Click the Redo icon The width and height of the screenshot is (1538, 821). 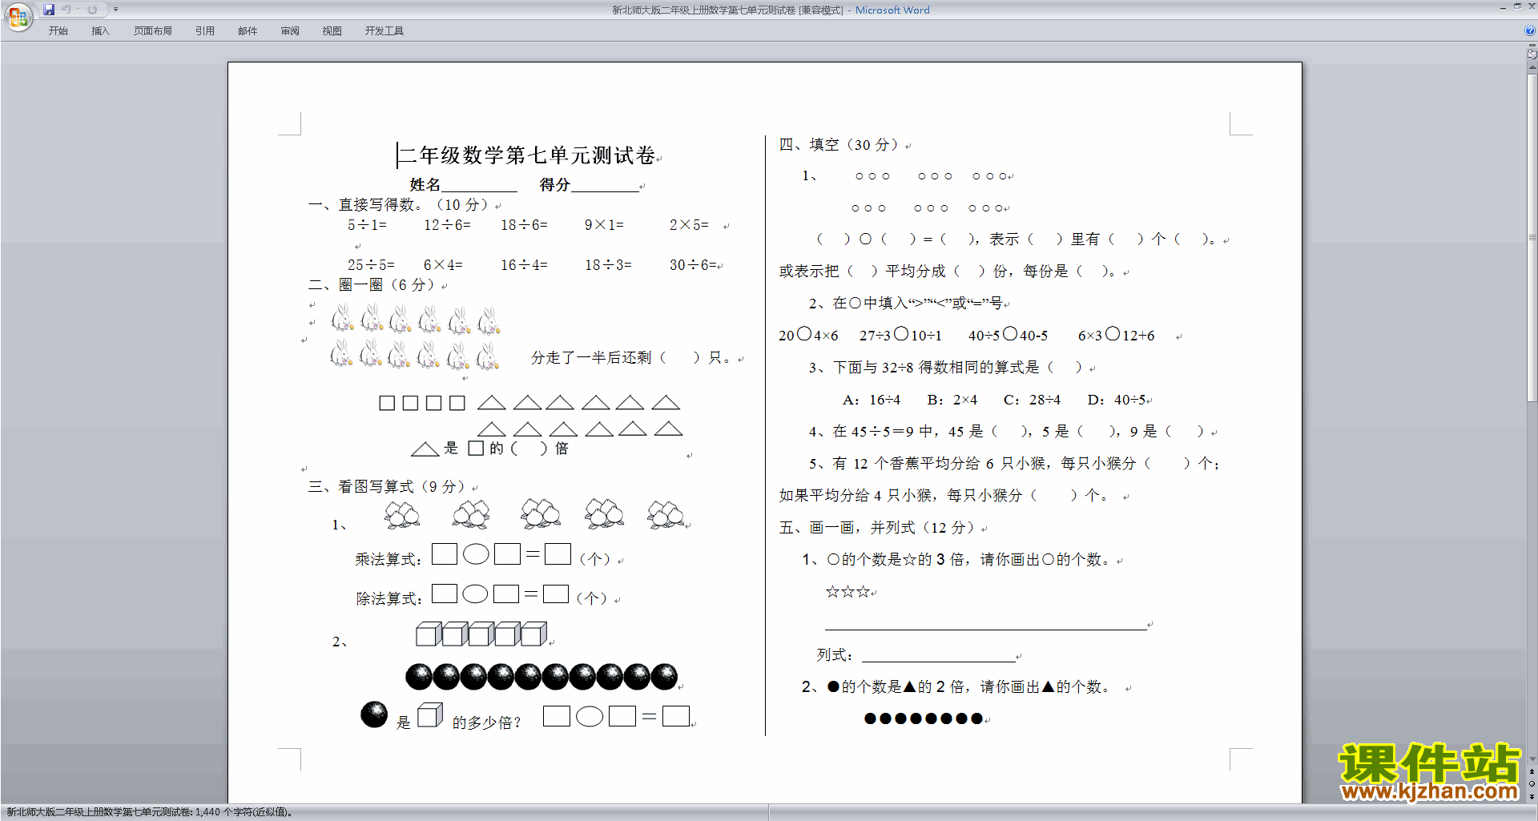[92, 10]
